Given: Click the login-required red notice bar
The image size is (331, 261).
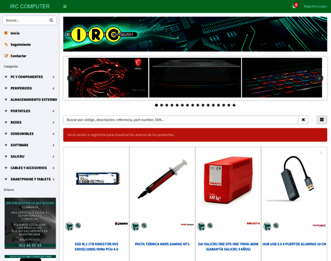Looking at the screenshot, I should coord(195,135).
